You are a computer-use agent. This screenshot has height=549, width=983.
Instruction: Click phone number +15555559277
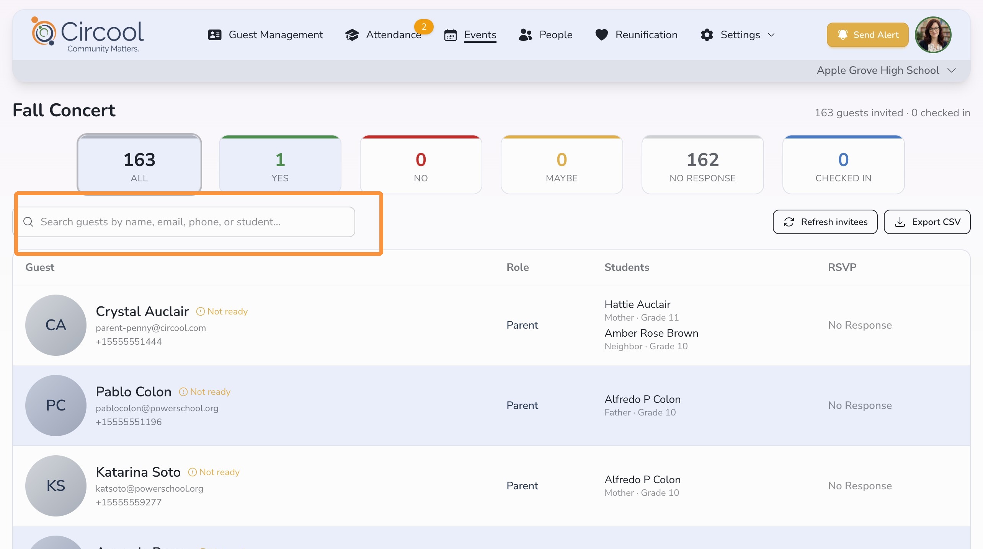[x=129, y=502]
